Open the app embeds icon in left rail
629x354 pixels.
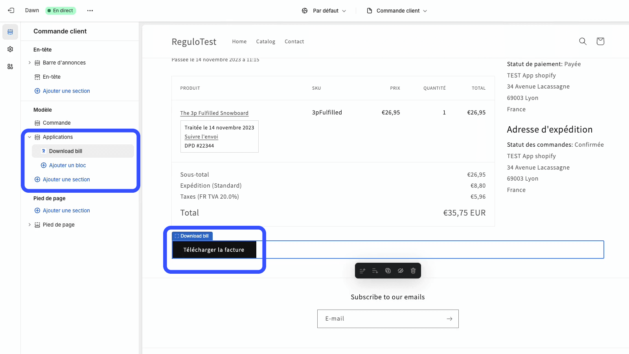pyautogui.click(x=10, y=66)
